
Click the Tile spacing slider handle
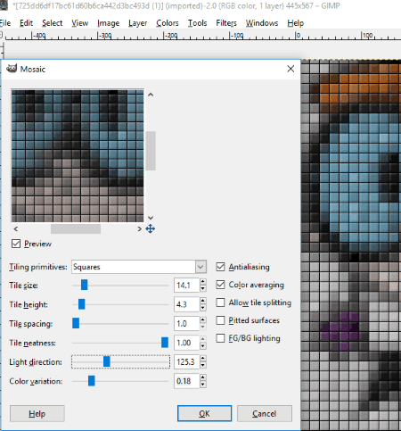[76, 323]
